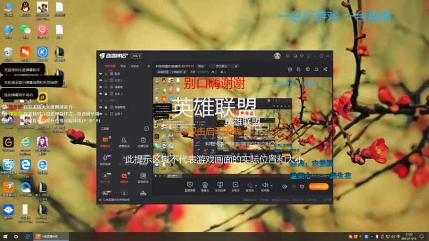Open settings gear beside the start button
Screen dimensions: 429x241
point(302,186)
